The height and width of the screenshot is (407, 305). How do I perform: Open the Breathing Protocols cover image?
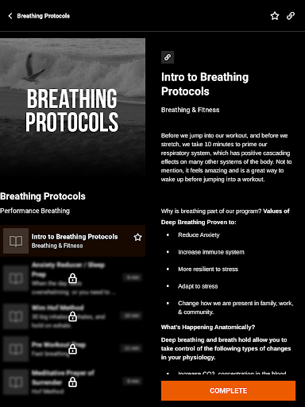coord(72,110)
